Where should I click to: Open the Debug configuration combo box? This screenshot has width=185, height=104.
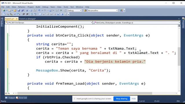coord(74,10)
